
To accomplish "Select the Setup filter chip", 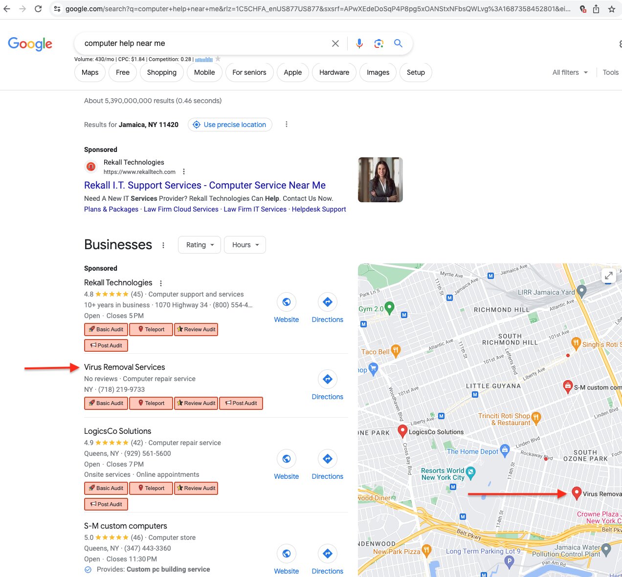I will tap(416, 72).
